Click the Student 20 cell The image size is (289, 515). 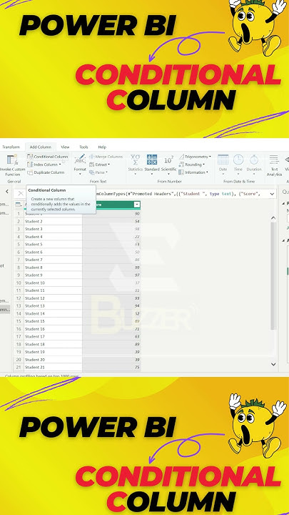pyautogui.click(x=53, y=360)
